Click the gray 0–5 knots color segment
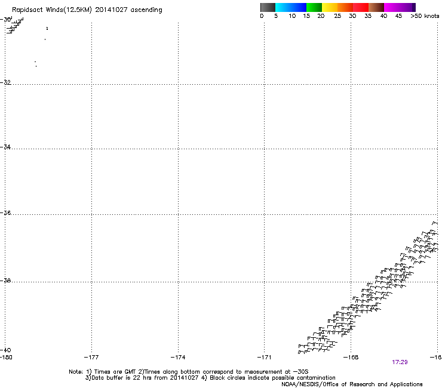The height and width of the screenshot is (388, 442). (x=268, y=7)
